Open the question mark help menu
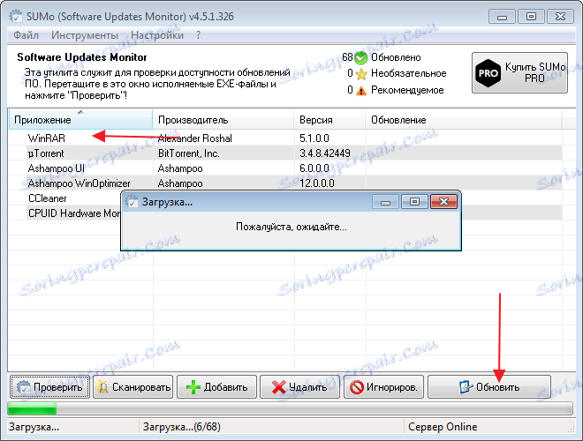583x441 pixels. click(198, 35)
